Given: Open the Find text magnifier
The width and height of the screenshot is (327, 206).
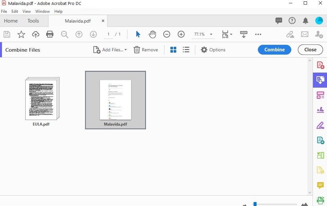Looking at the screenshot, I should tap(65, 34).
